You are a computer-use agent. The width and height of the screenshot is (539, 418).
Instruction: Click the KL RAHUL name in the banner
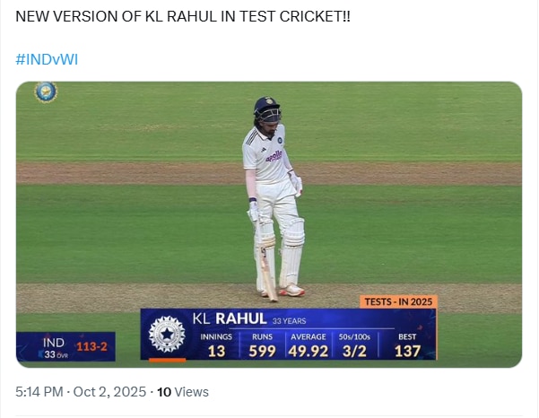click(230, 318)
